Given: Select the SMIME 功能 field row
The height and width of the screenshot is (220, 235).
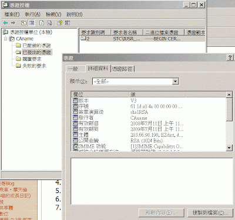Looking at the screenshot, I should click(149, 146).
